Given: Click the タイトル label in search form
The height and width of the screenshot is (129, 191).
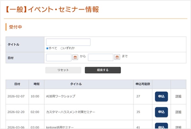Looking at the screenshot, I should coord(13,45).
